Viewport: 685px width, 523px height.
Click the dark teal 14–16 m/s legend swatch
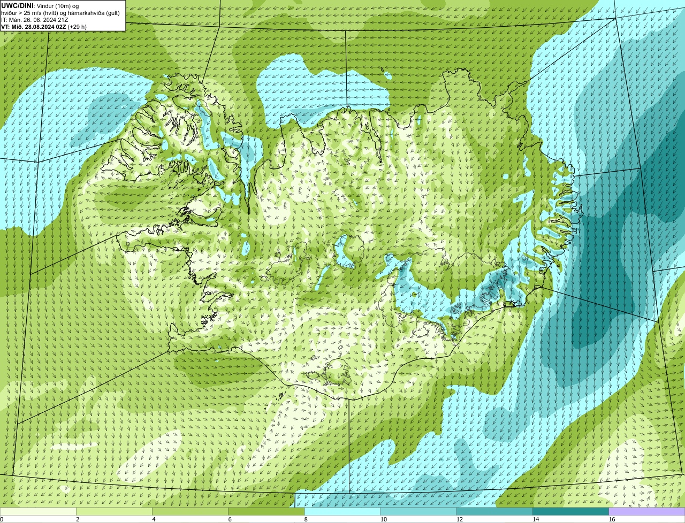coord(571,511)
